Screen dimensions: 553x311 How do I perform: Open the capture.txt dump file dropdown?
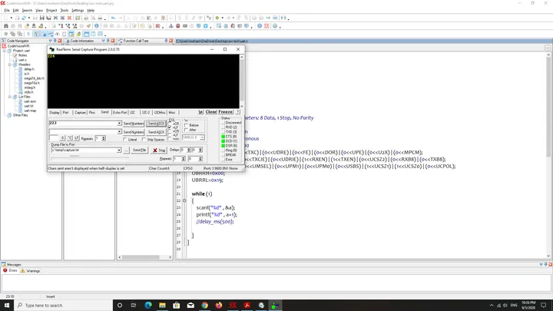pyautogui.click(x=119, y=151)
